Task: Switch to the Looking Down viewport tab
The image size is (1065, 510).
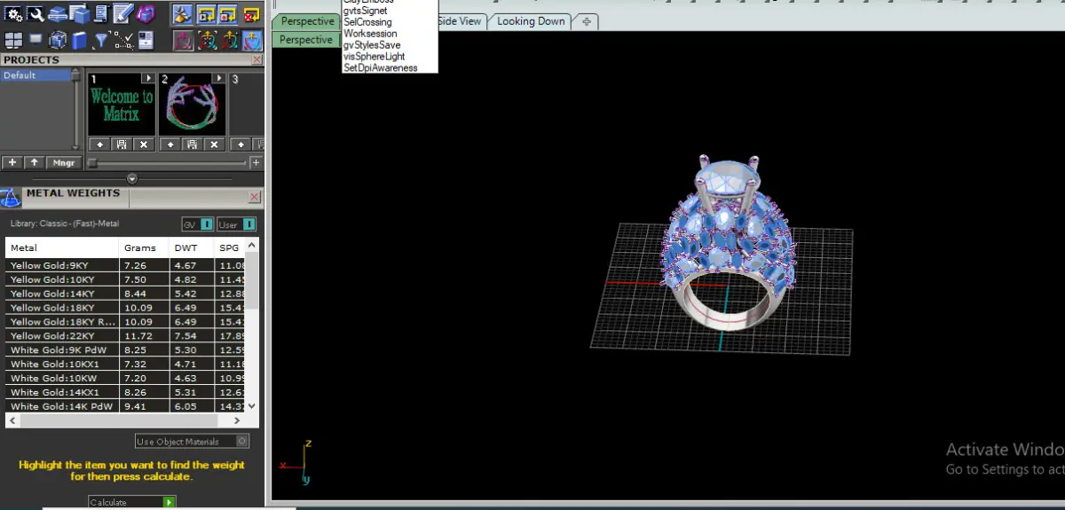Action: 531,21
